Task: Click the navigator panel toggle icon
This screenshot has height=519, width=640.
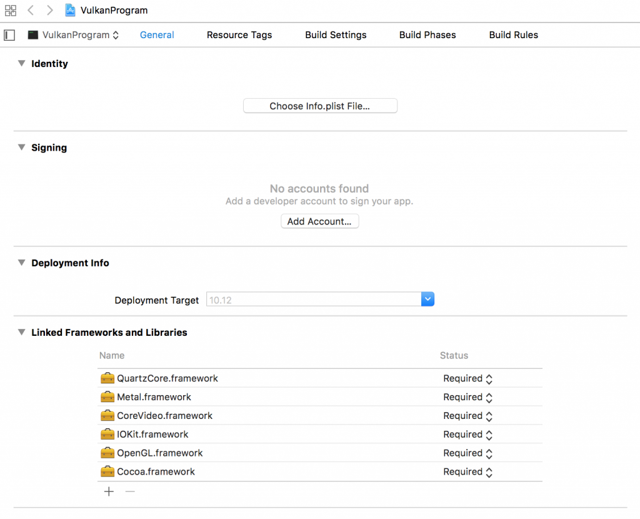Action: [9, 35]
